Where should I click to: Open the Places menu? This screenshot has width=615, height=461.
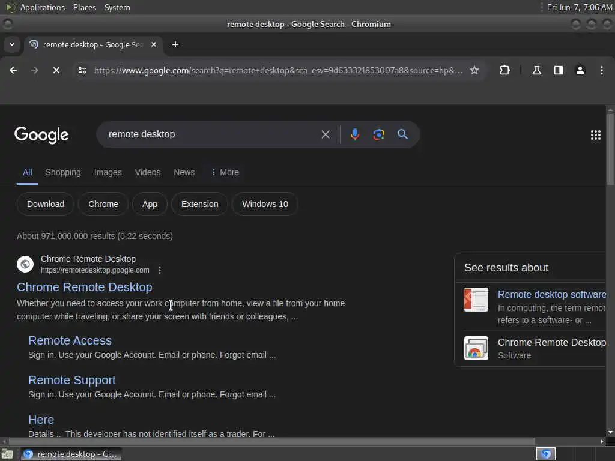(85, 7)
